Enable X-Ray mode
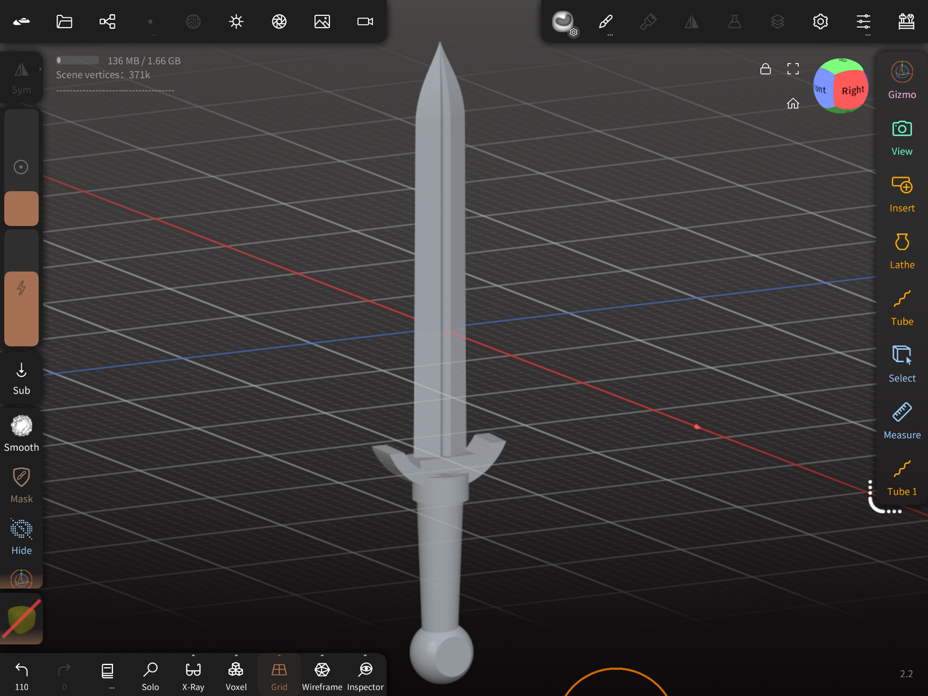Image resolution: width=928 pixels, height=696 pixels. tap(193, 676)
